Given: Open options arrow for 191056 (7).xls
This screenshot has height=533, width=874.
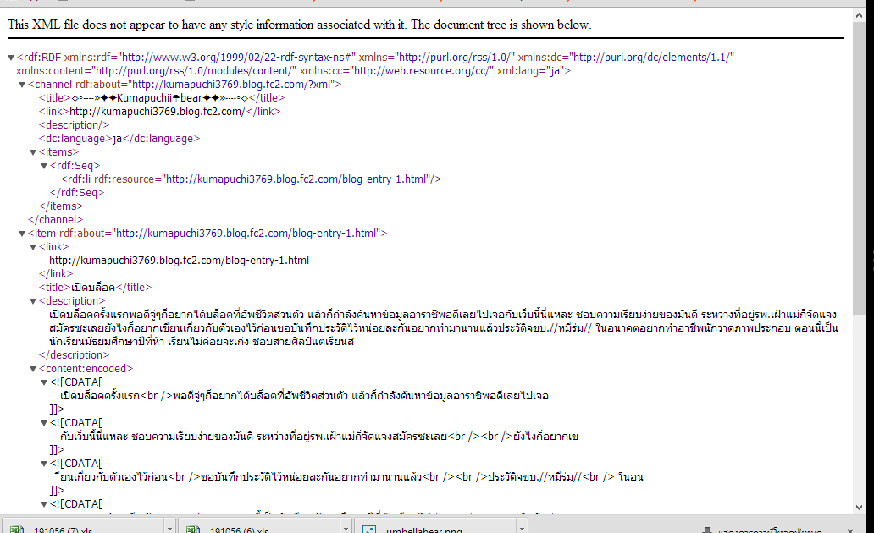Looking at the screenshot, I should 169,527.
